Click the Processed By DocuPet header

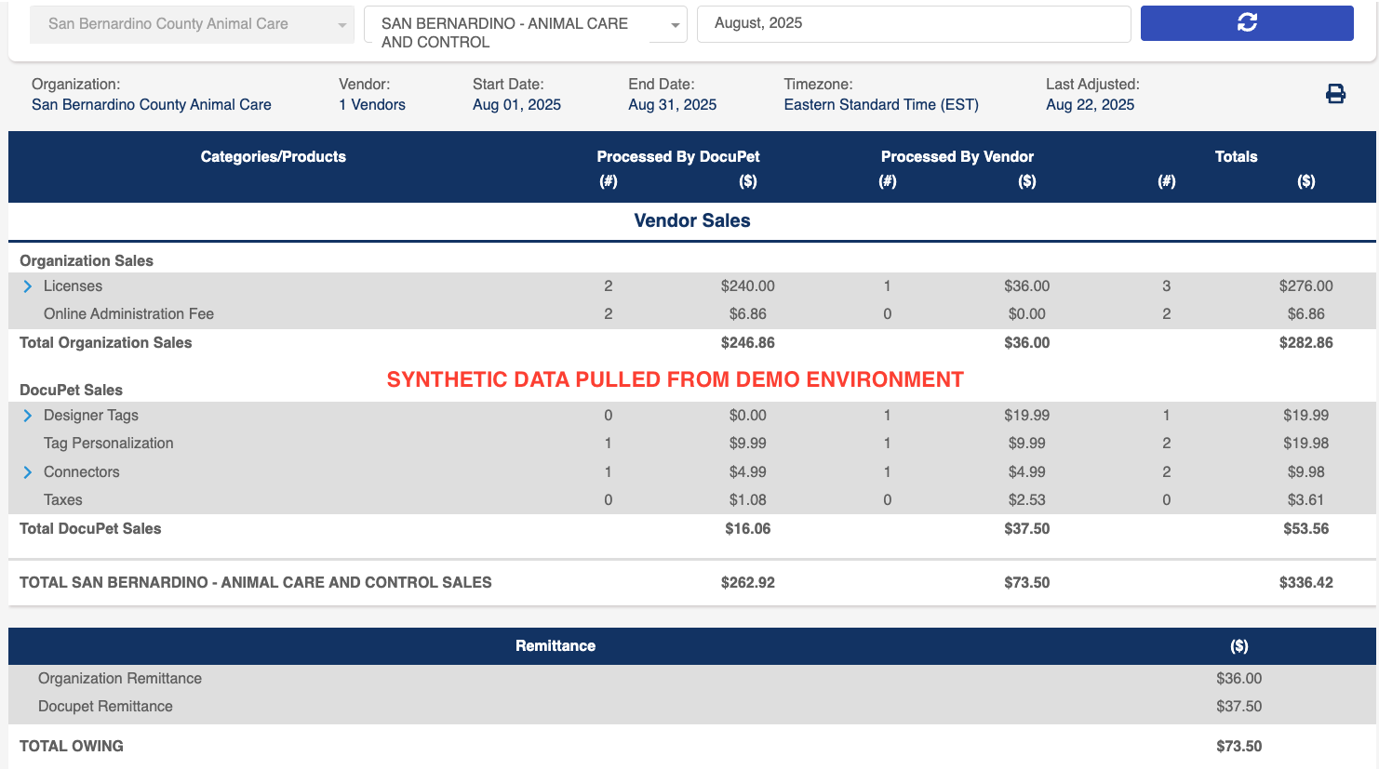[x=678, y=157]
